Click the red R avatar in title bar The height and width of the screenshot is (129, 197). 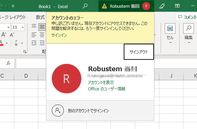tap(146, 6)
